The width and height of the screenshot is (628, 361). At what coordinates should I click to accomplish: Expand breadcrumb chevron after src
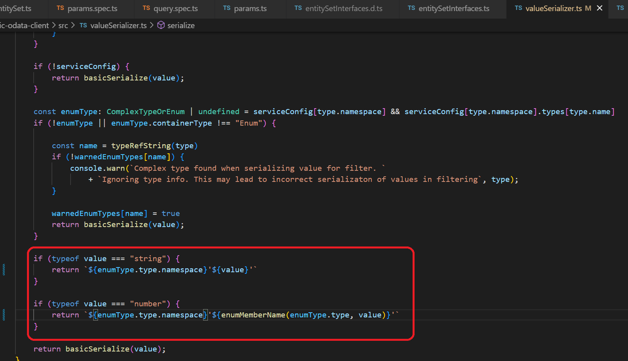pos(73,25)
